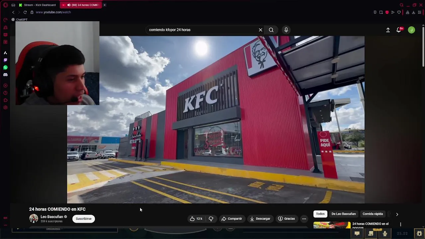
Task: Open more actions three-dot menu
Action: point(304,219)
